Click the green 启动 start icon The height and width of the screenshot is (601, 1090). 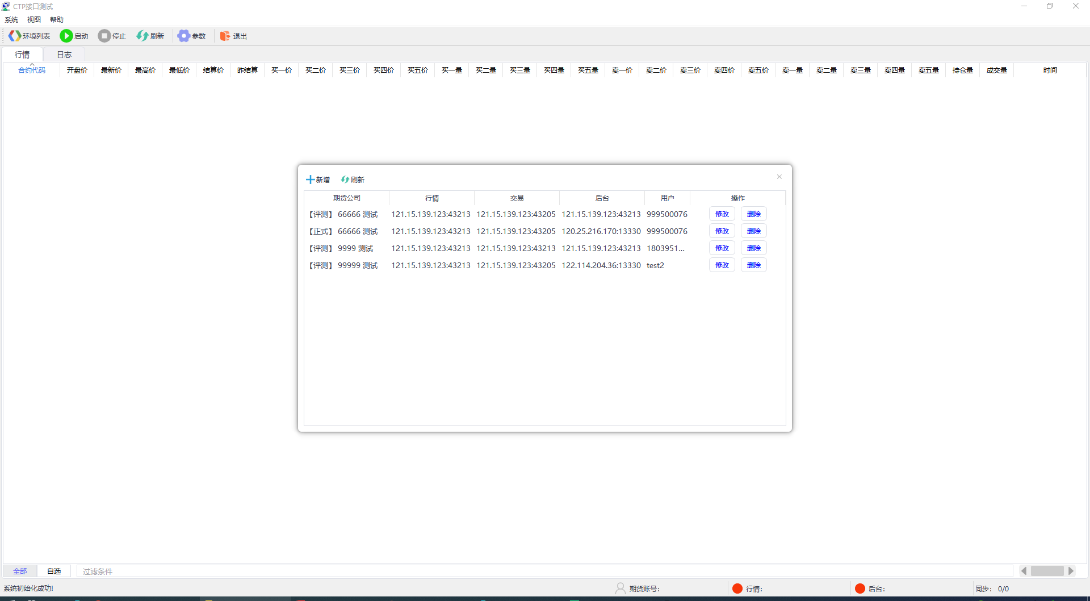coord(66,36)
